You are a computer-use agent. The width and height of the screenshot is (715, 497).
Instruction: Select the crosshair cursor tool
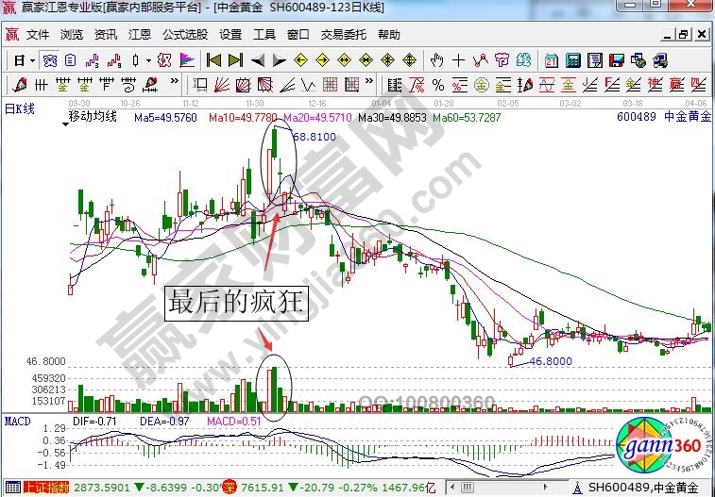(458, 60)
